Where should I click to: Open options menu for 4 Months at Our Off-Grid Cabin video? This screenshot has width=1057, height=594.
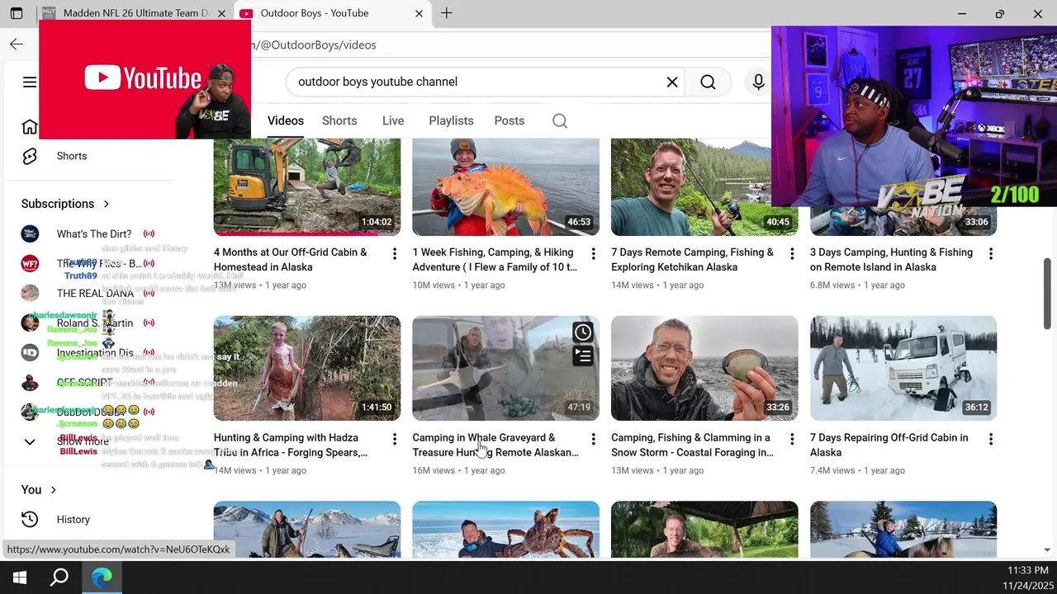(394, 254)
